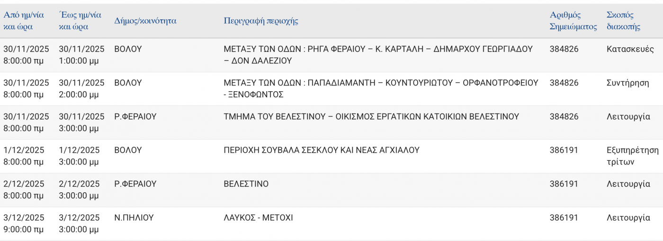Click the 'ΛΑΥΚΟΣ - ΜΕΤΟΧΙ' area description
The height and width of the screenshot is (241, 663).
click(258, 218)
